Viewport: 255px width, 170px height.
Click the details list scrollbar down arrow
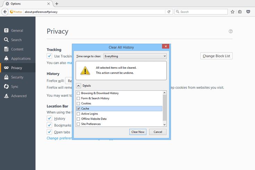pos(164,125)
